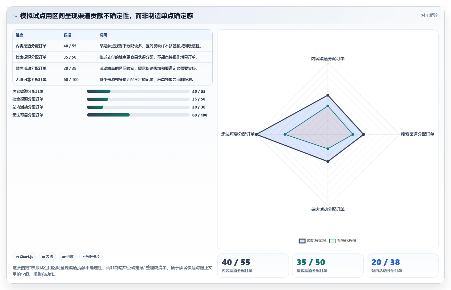The height and width of the screenshot is (290, 451).
Task: Click outer radar point on 站内活动分配订单 axis
Action: [x=328, y=162]
